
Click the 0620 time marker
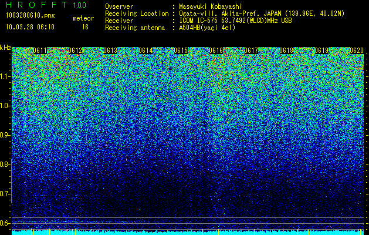357,51
